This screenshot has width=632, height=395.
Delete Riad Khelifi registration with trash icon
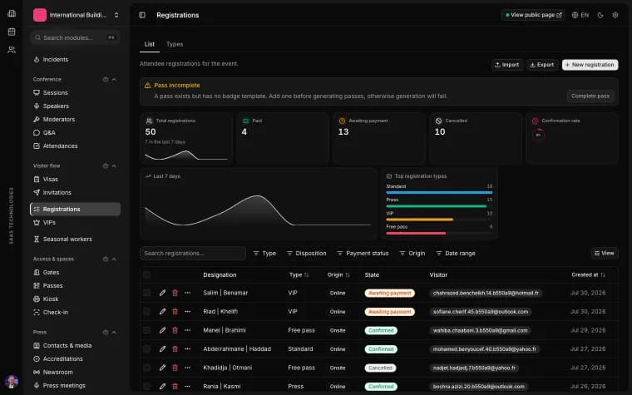(x=175, y=312)
